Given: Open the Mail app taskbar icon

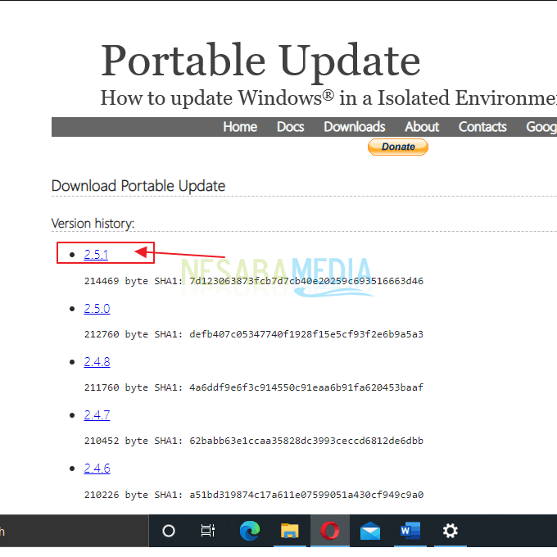Looking at the screenshot, I should (370, 531).
